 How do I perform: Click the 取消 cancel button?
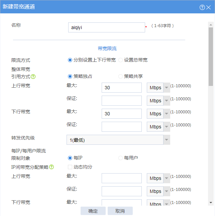(x=120, y=211)
